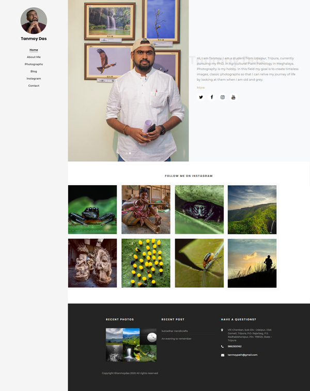Open the Instagram social icon

click(223, 97)
